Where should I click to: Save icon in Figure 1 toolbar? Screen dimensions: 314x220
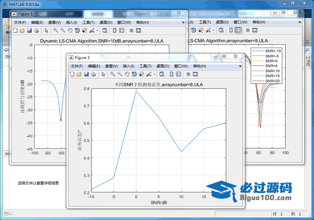29,30
